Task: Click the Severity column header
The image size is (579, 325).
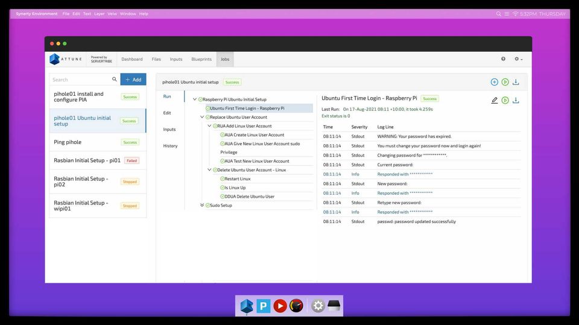Action: click(359, 127)
